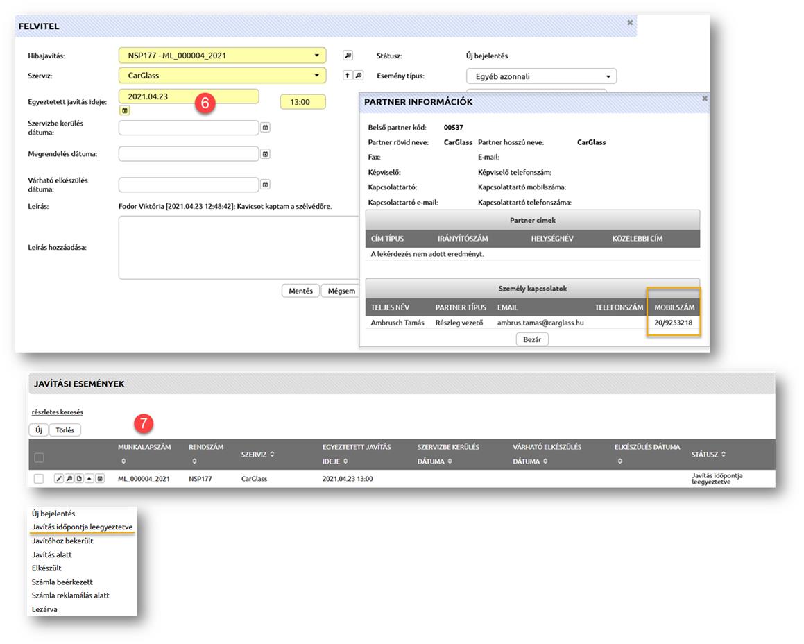Sort the table by Státusz column
The height and width of the screenshot is (644, 804).
[724, 454]
